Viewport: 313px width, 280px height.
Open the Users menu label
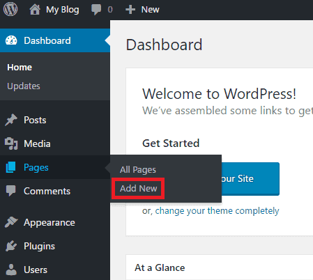click(x=36, y=270)
